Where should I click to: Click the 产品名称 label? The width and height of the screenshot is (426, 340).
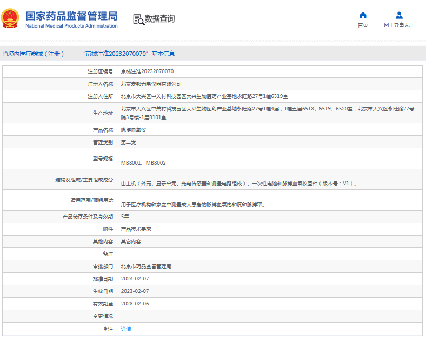click(103, 130)
